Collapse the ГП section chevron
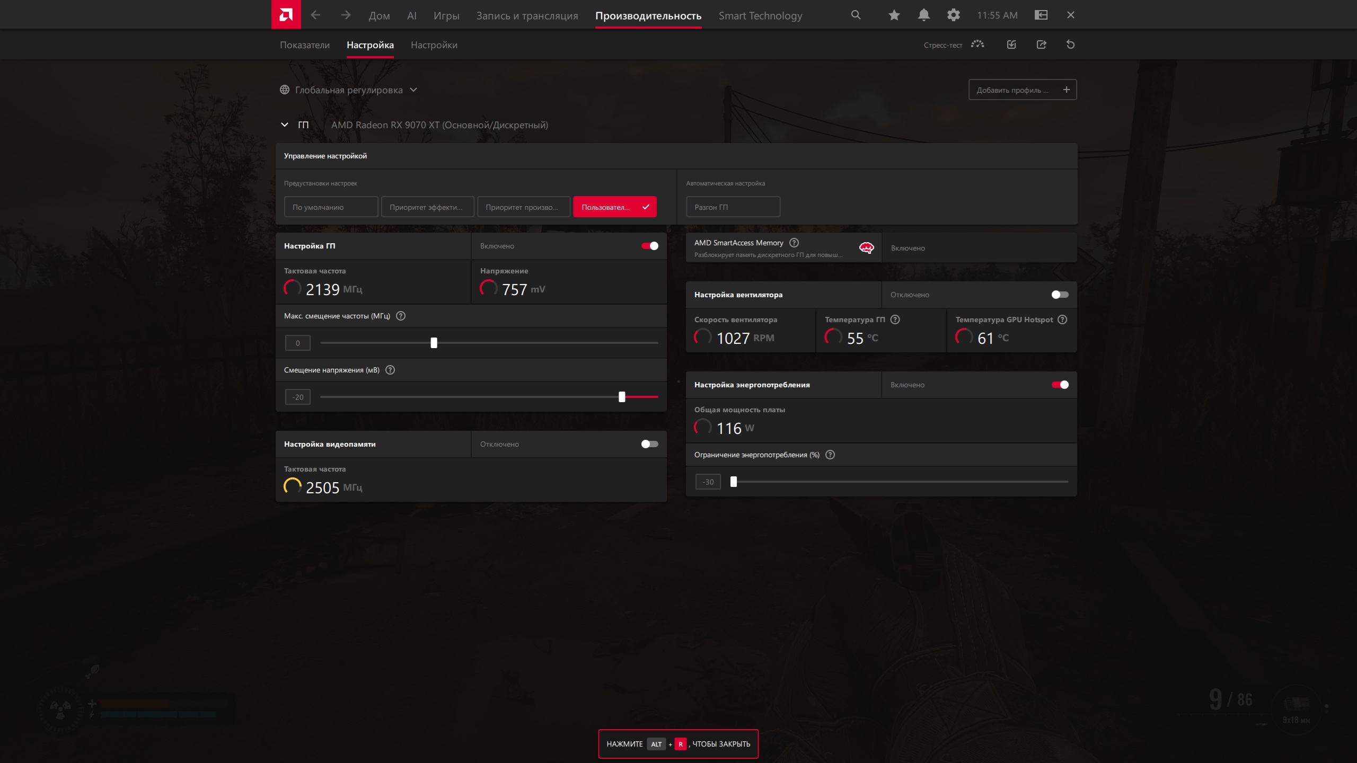 coord(285,125)
